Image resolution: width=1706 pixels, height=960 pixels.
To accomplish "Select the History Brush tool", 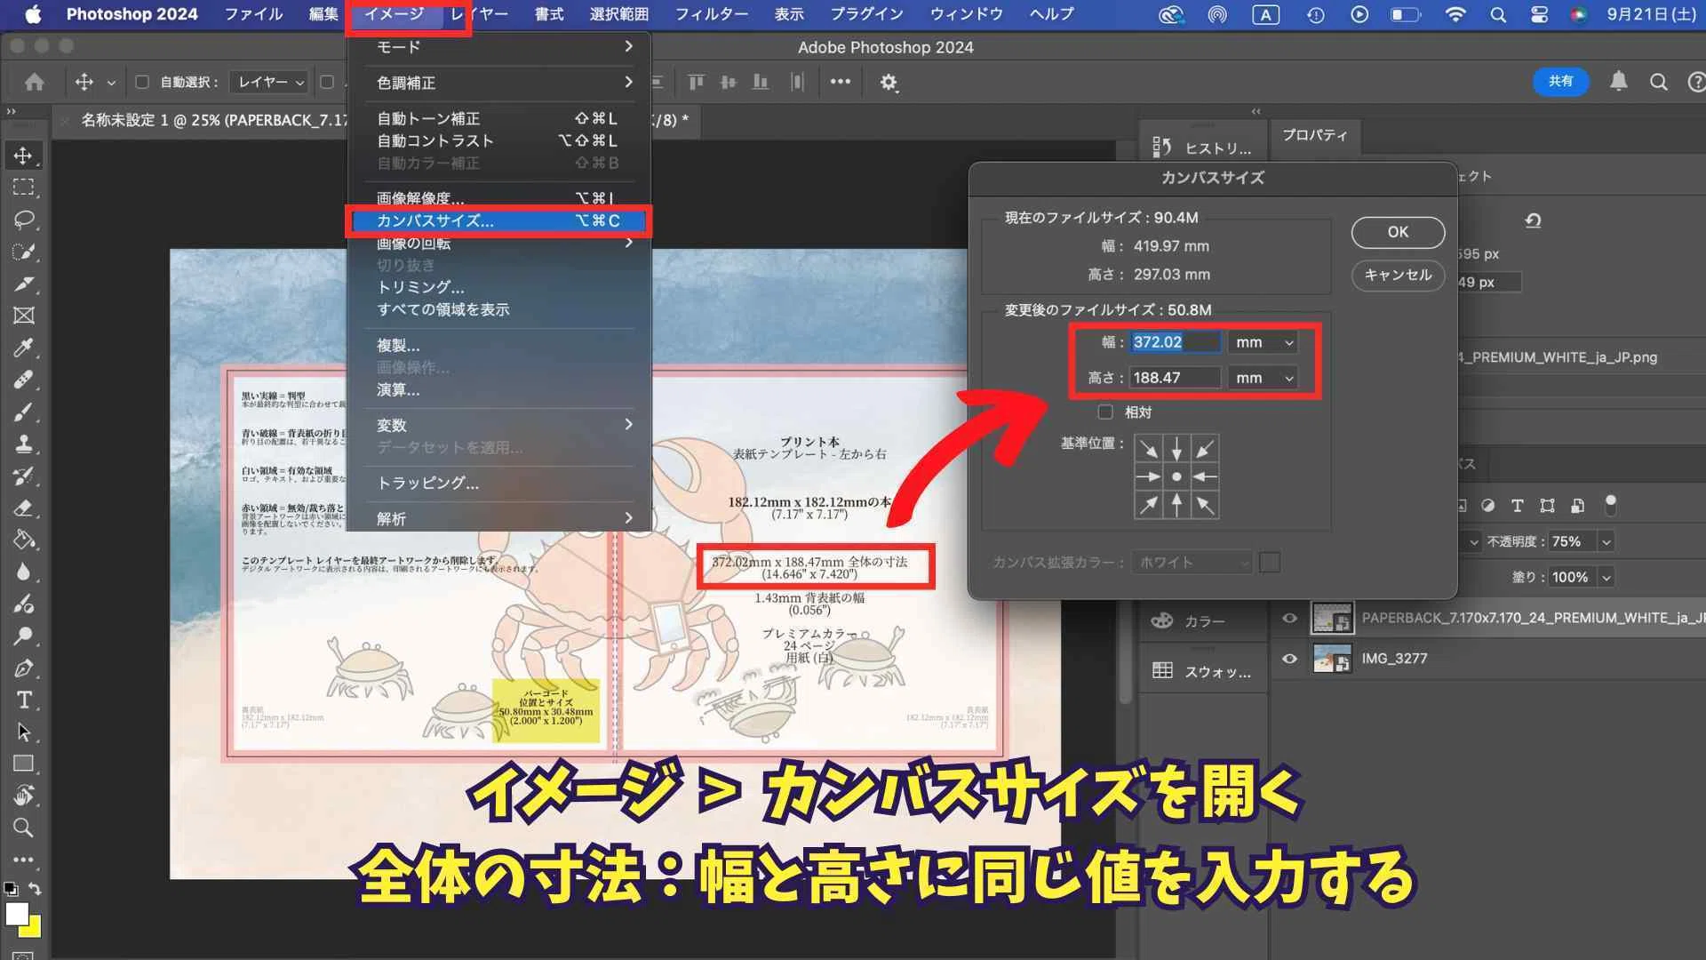I will (23, 476).
